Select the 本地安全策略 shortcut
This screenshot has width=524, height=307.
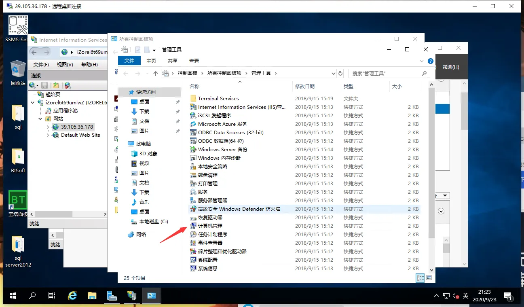209,167
